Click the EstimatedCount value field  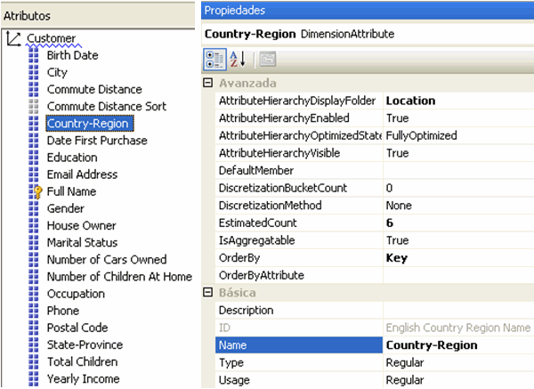pyautogui.click(x=457, y=223)
